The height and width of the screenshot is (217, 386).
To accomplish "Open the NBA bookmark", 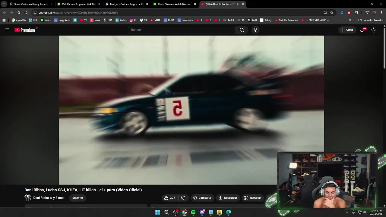I will coord(108,20).
